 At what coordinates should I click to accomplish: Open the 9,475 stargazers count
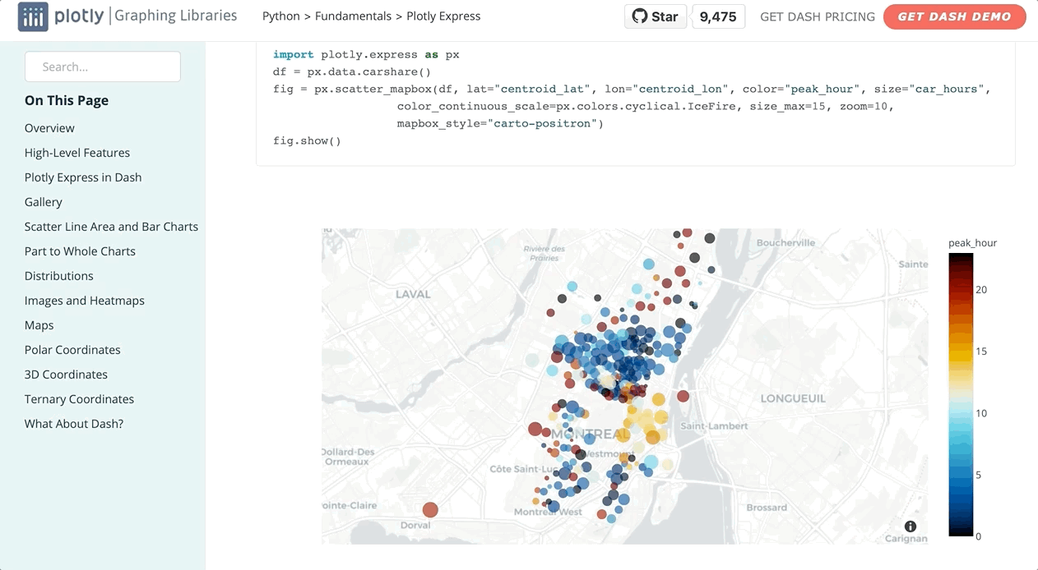(718, 16)
